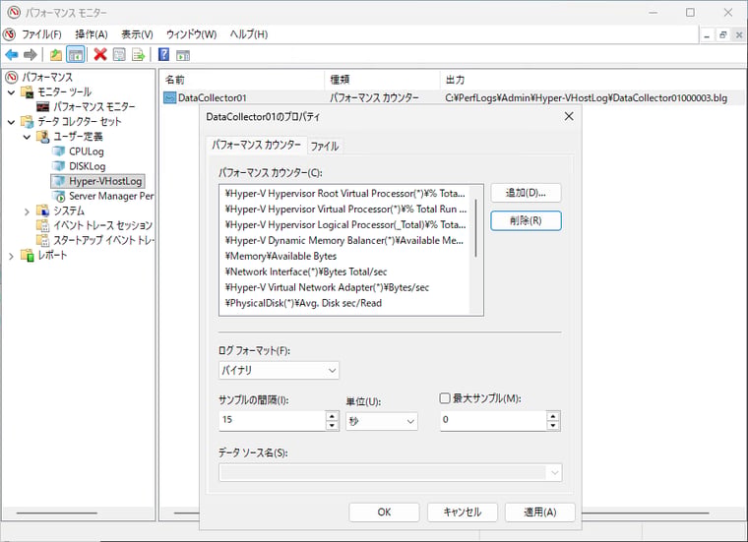Viewport: 748px width, 542px height.
Task: Click the 種類 column header
Action: point(383,80)
